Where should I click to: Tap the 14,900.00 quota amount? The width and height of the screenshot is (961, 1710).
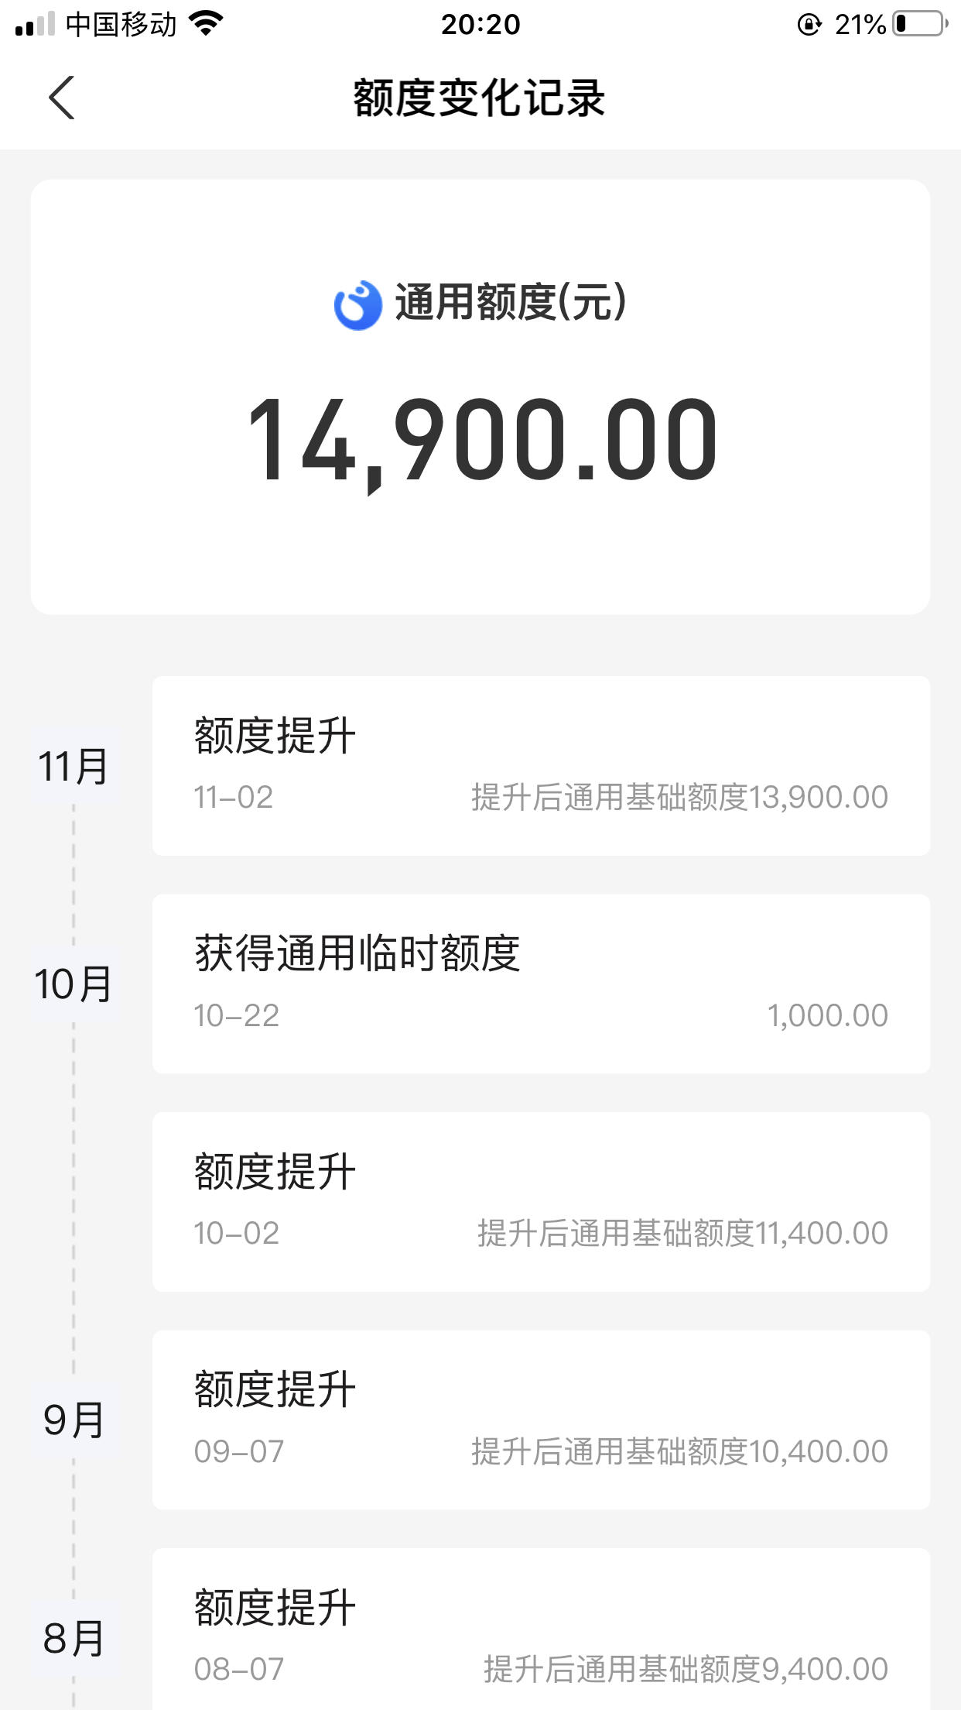[481, 441]
